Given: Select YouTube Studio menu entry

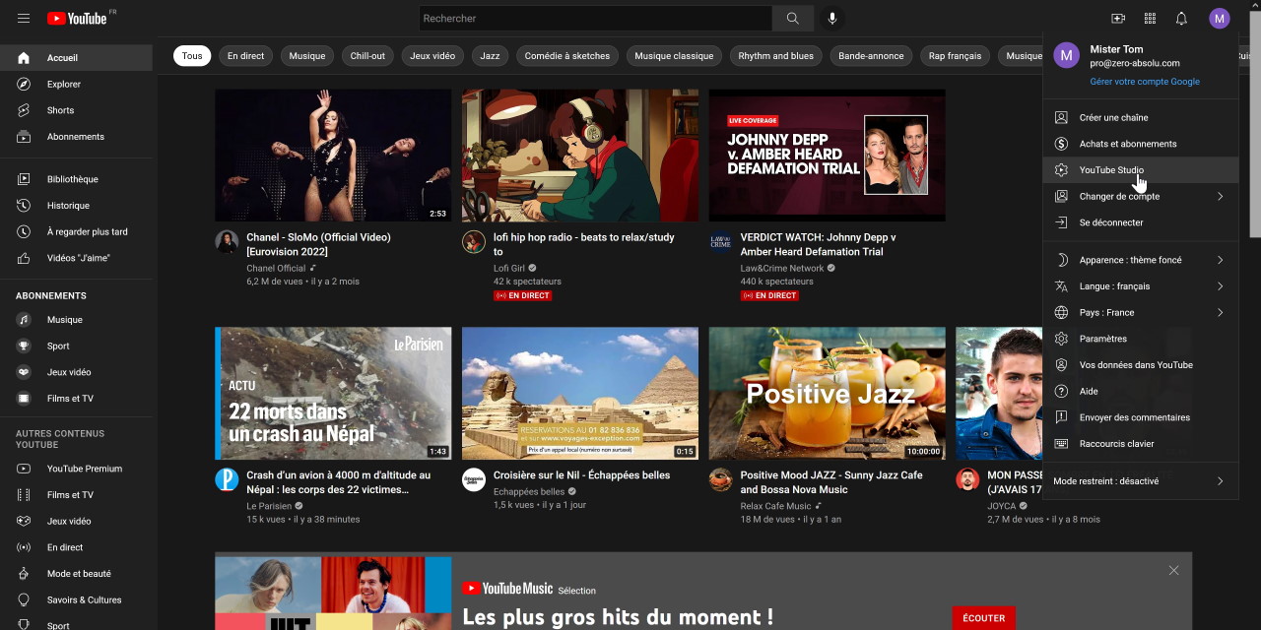Looking at the screenshot, I should click(x=1111, y=170).
